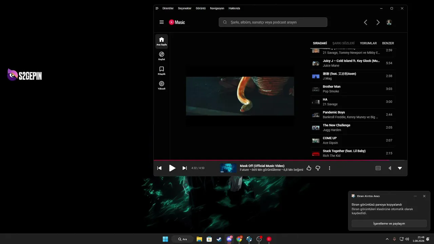Click the İşaretleme ve paylaşım button

[x=389, y=224]
